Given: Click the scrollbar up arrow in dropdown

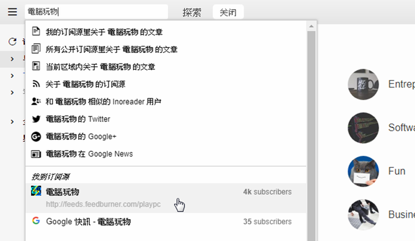Looking at the screenshot, I should point(311,26).
